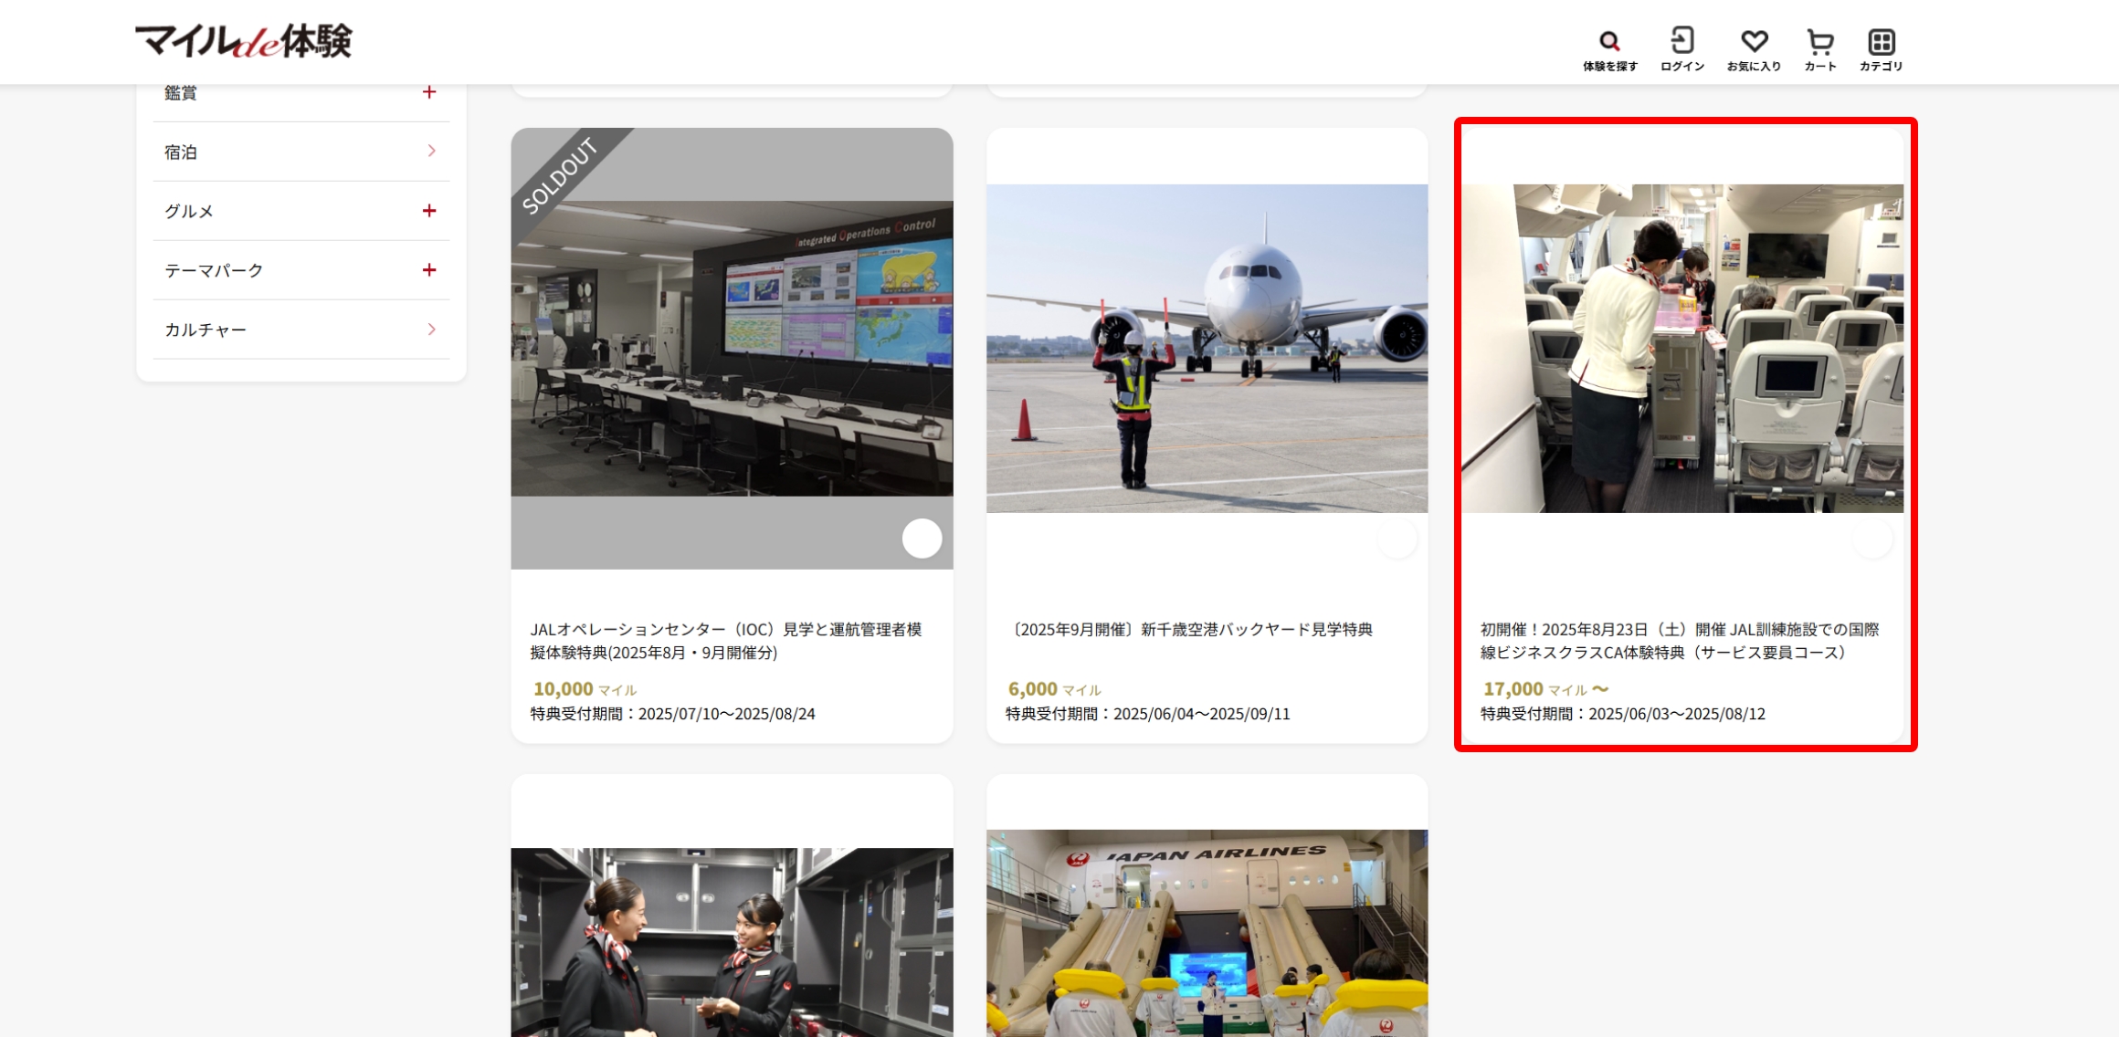Viewport: 2119px width, 1037px height.
Task: Open the cabin attendant cart photo thumbnail
Action: point(1682,349)
